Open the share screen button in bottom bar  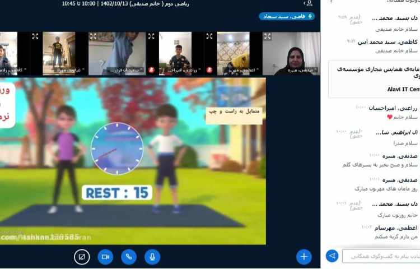[82, 257]
